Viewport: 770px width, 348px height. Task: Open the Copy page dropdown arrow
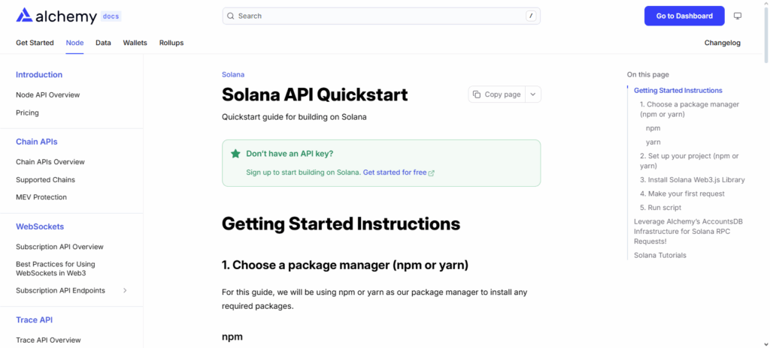coord(532,94)
